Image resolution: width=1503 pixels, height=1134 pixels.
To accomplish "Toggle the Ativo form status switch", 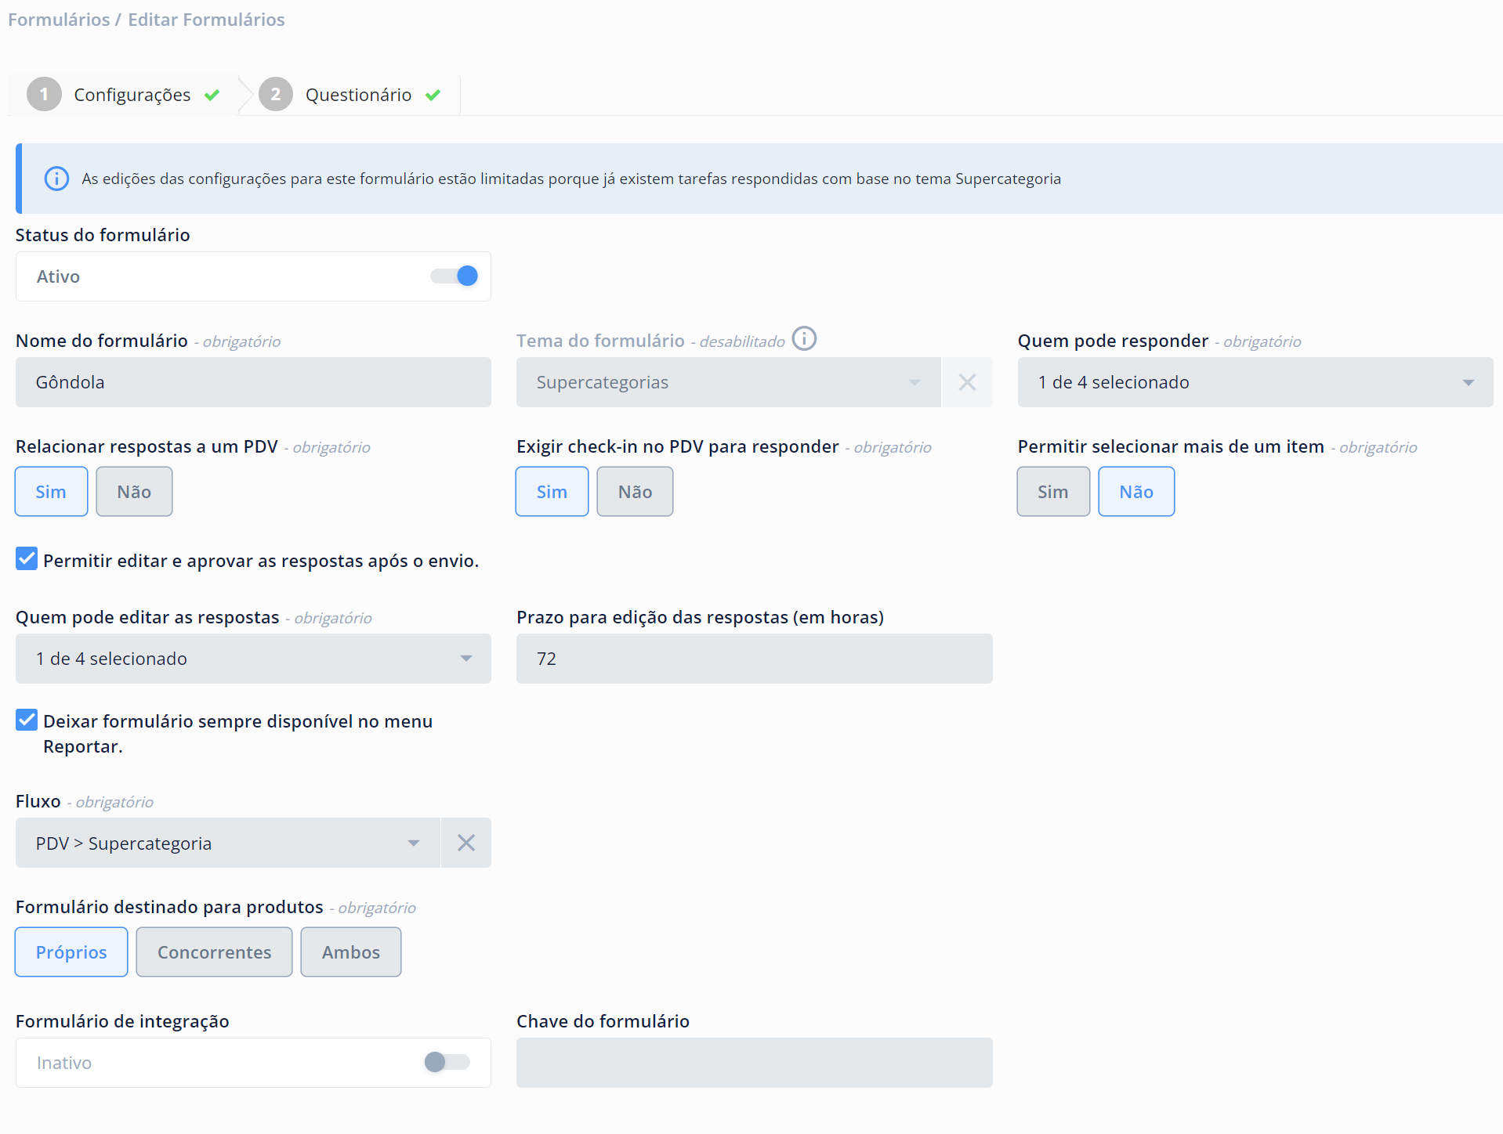I will [455, 276].
